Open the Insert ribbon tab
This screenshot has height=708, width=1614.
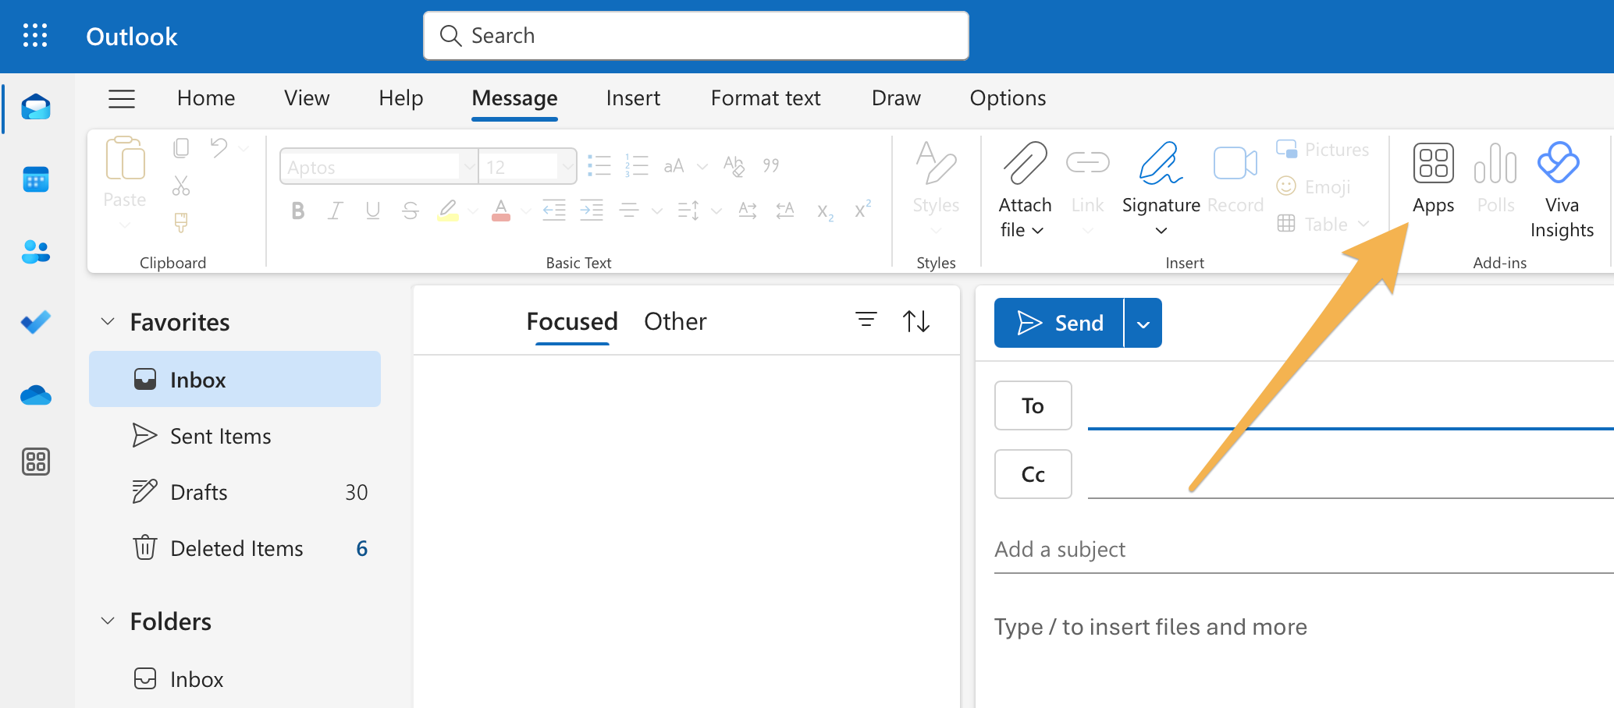633,98
